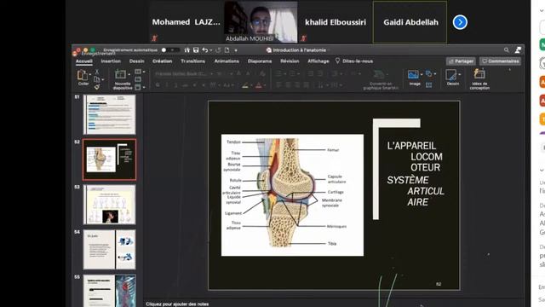The image size is (545, 307).
Task: Click the reset slide icon
Action: point(138,79)
